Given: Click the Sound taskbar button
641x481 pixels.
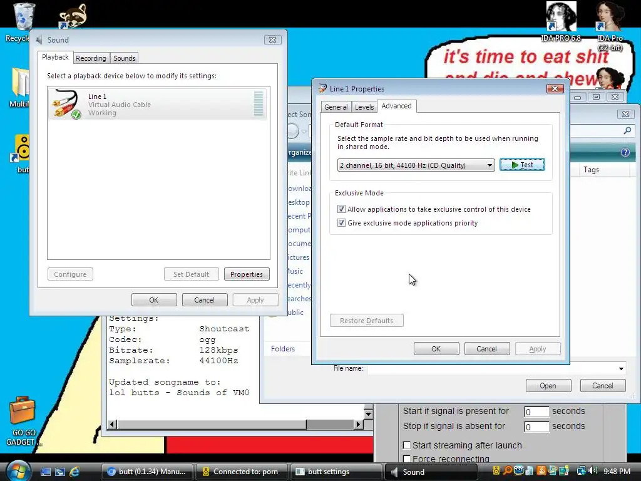Looking at the screenshot, I should click(431, 472).
